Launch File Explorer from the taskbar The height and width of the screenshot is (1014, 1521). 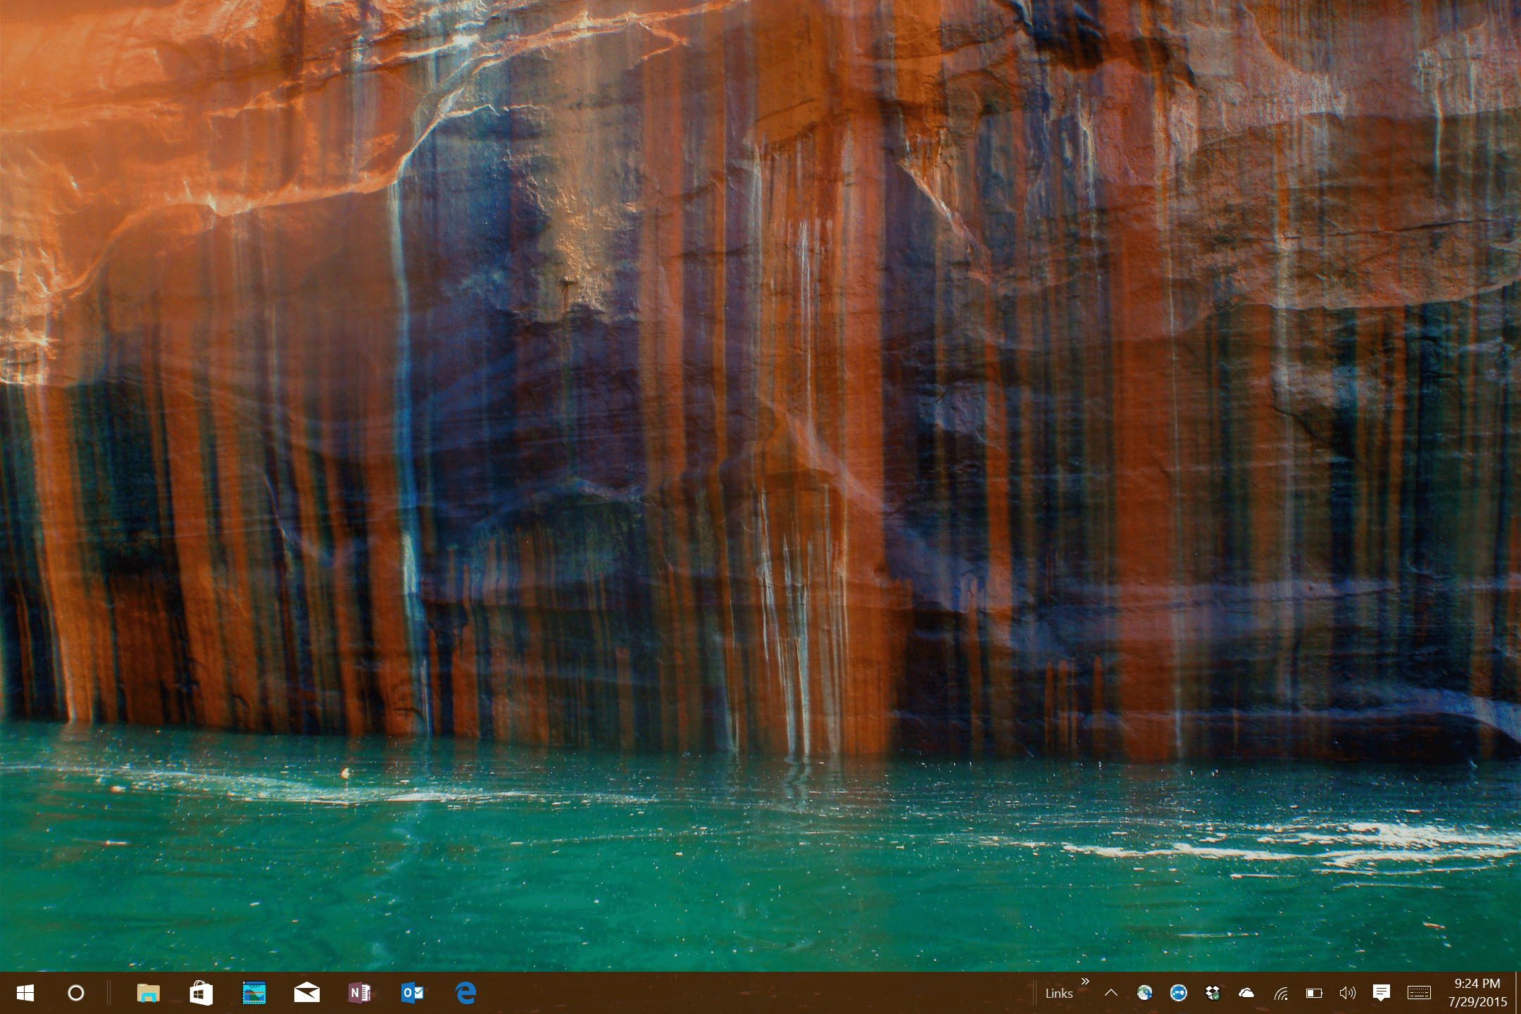click(148, 993)
